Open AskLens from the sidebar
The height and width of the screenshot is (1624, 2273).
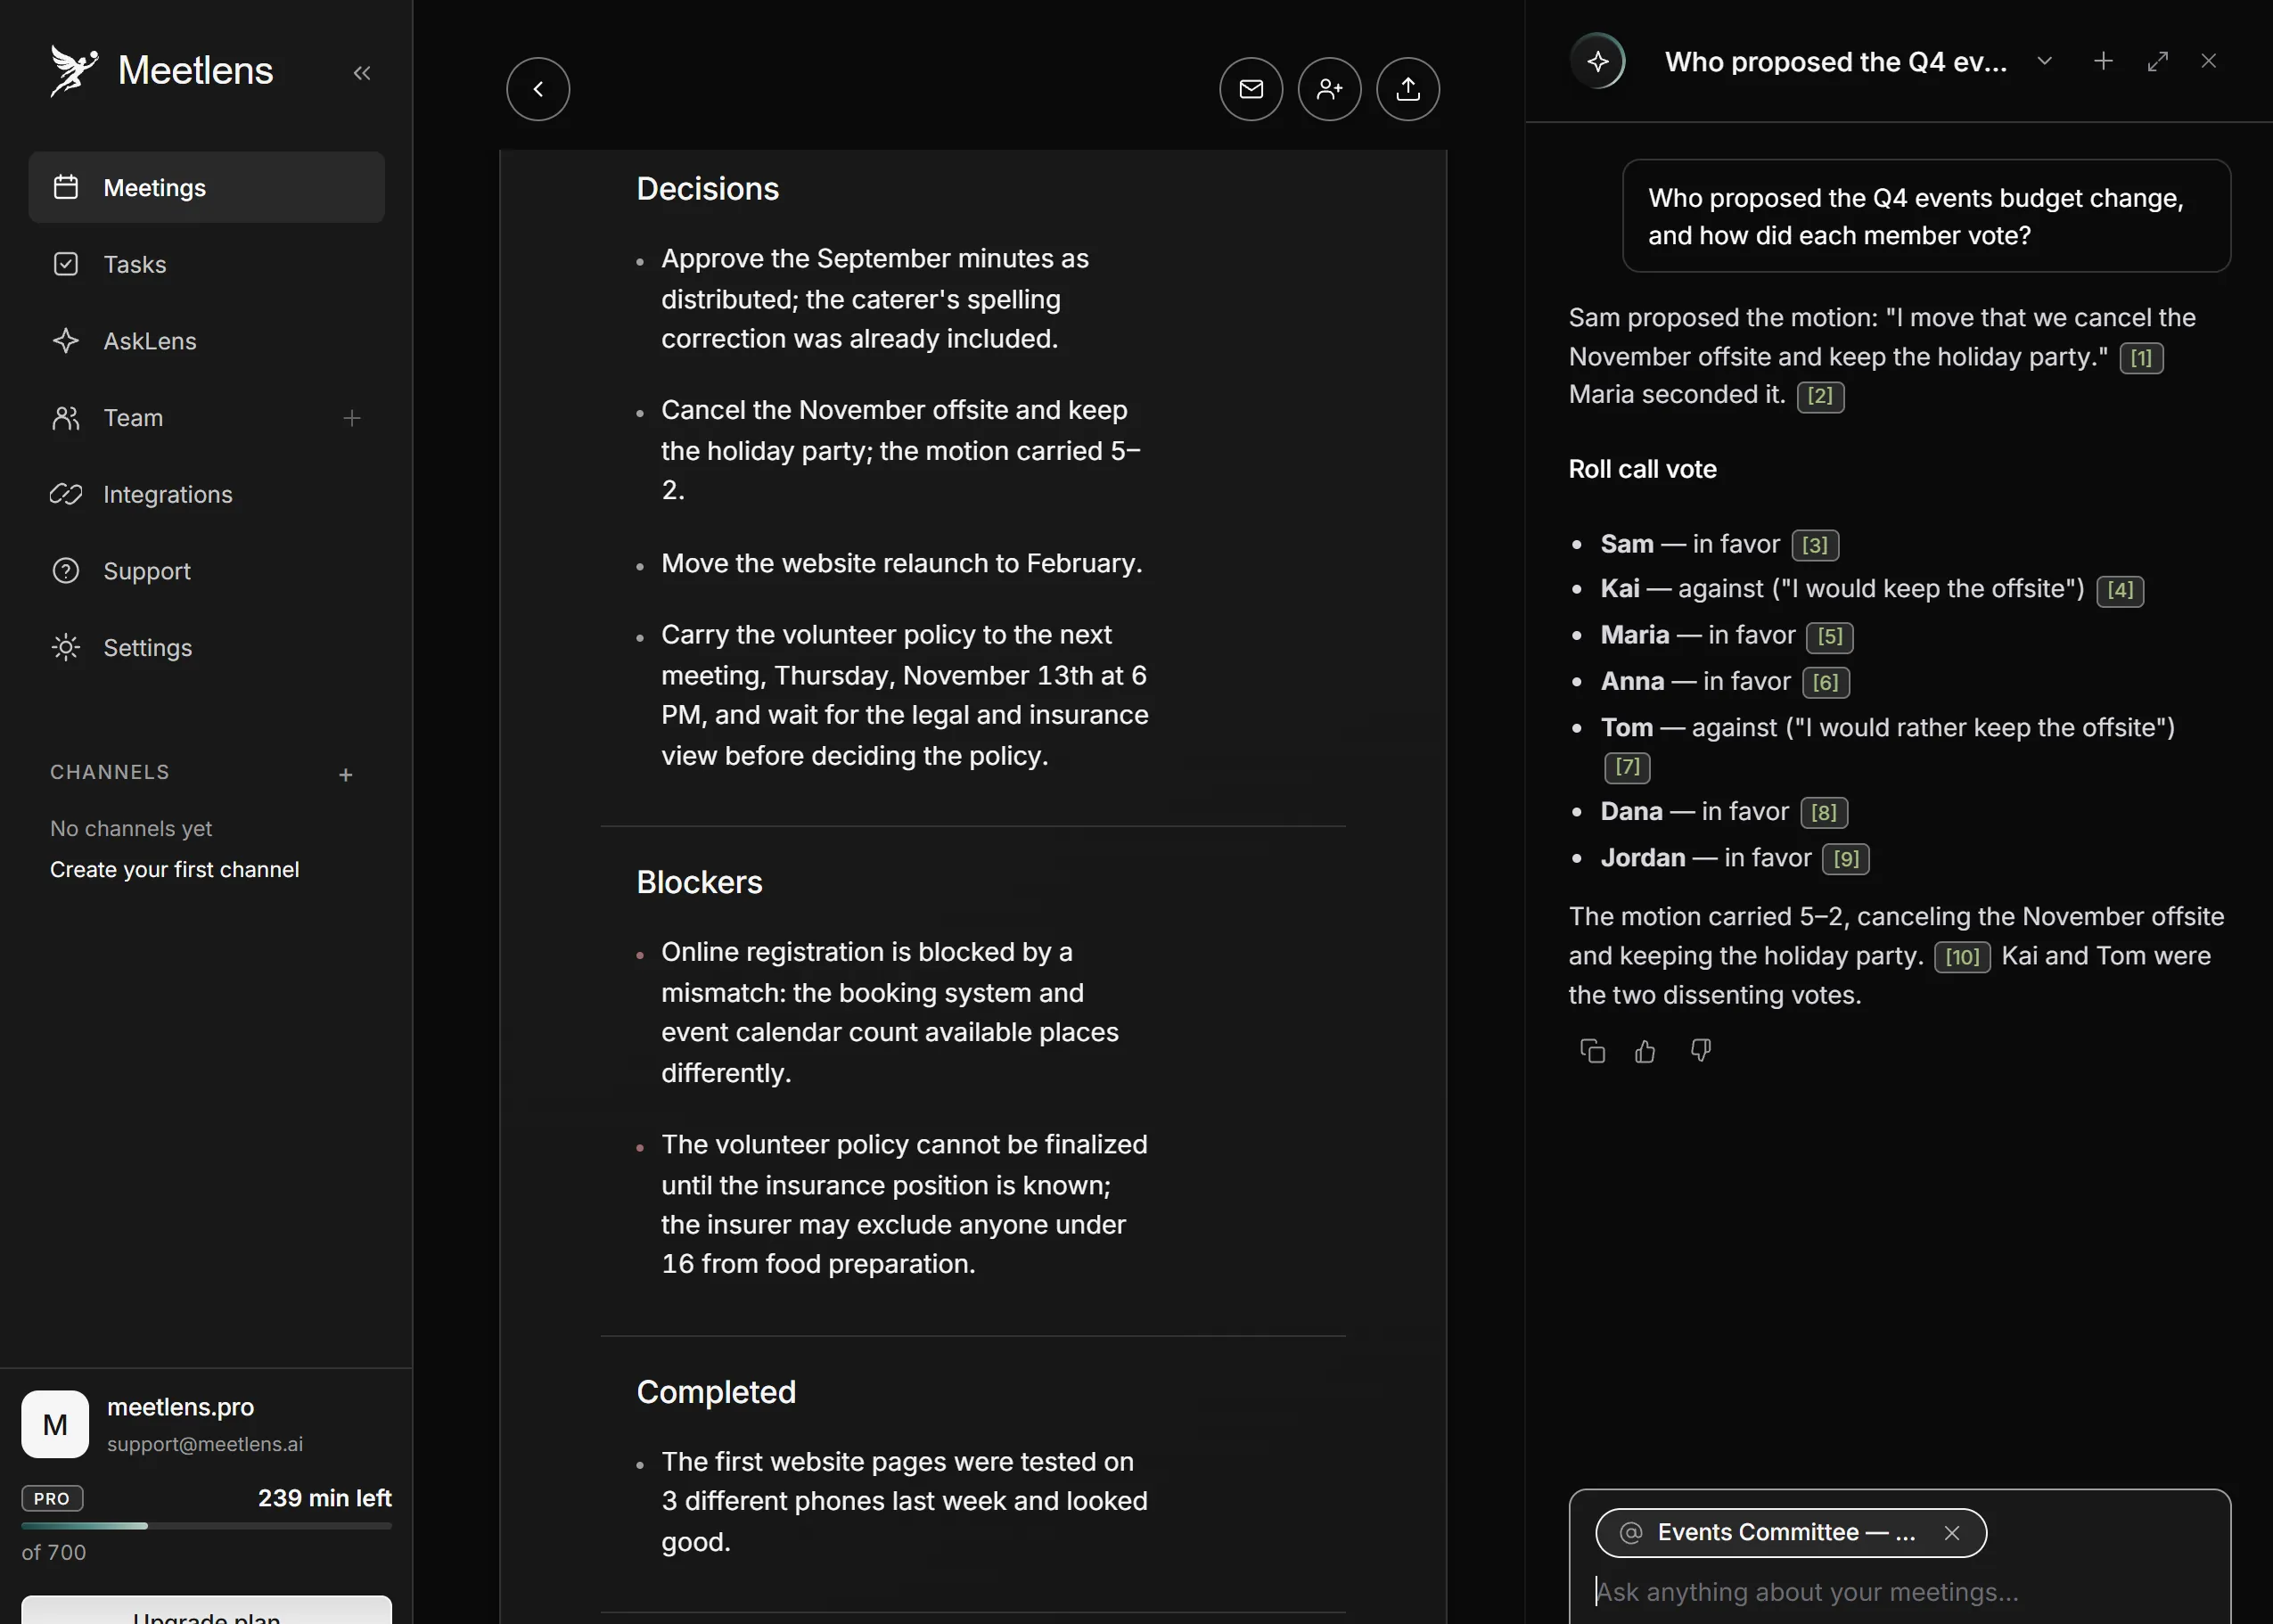pyautogui.click(x=206, y=341)
